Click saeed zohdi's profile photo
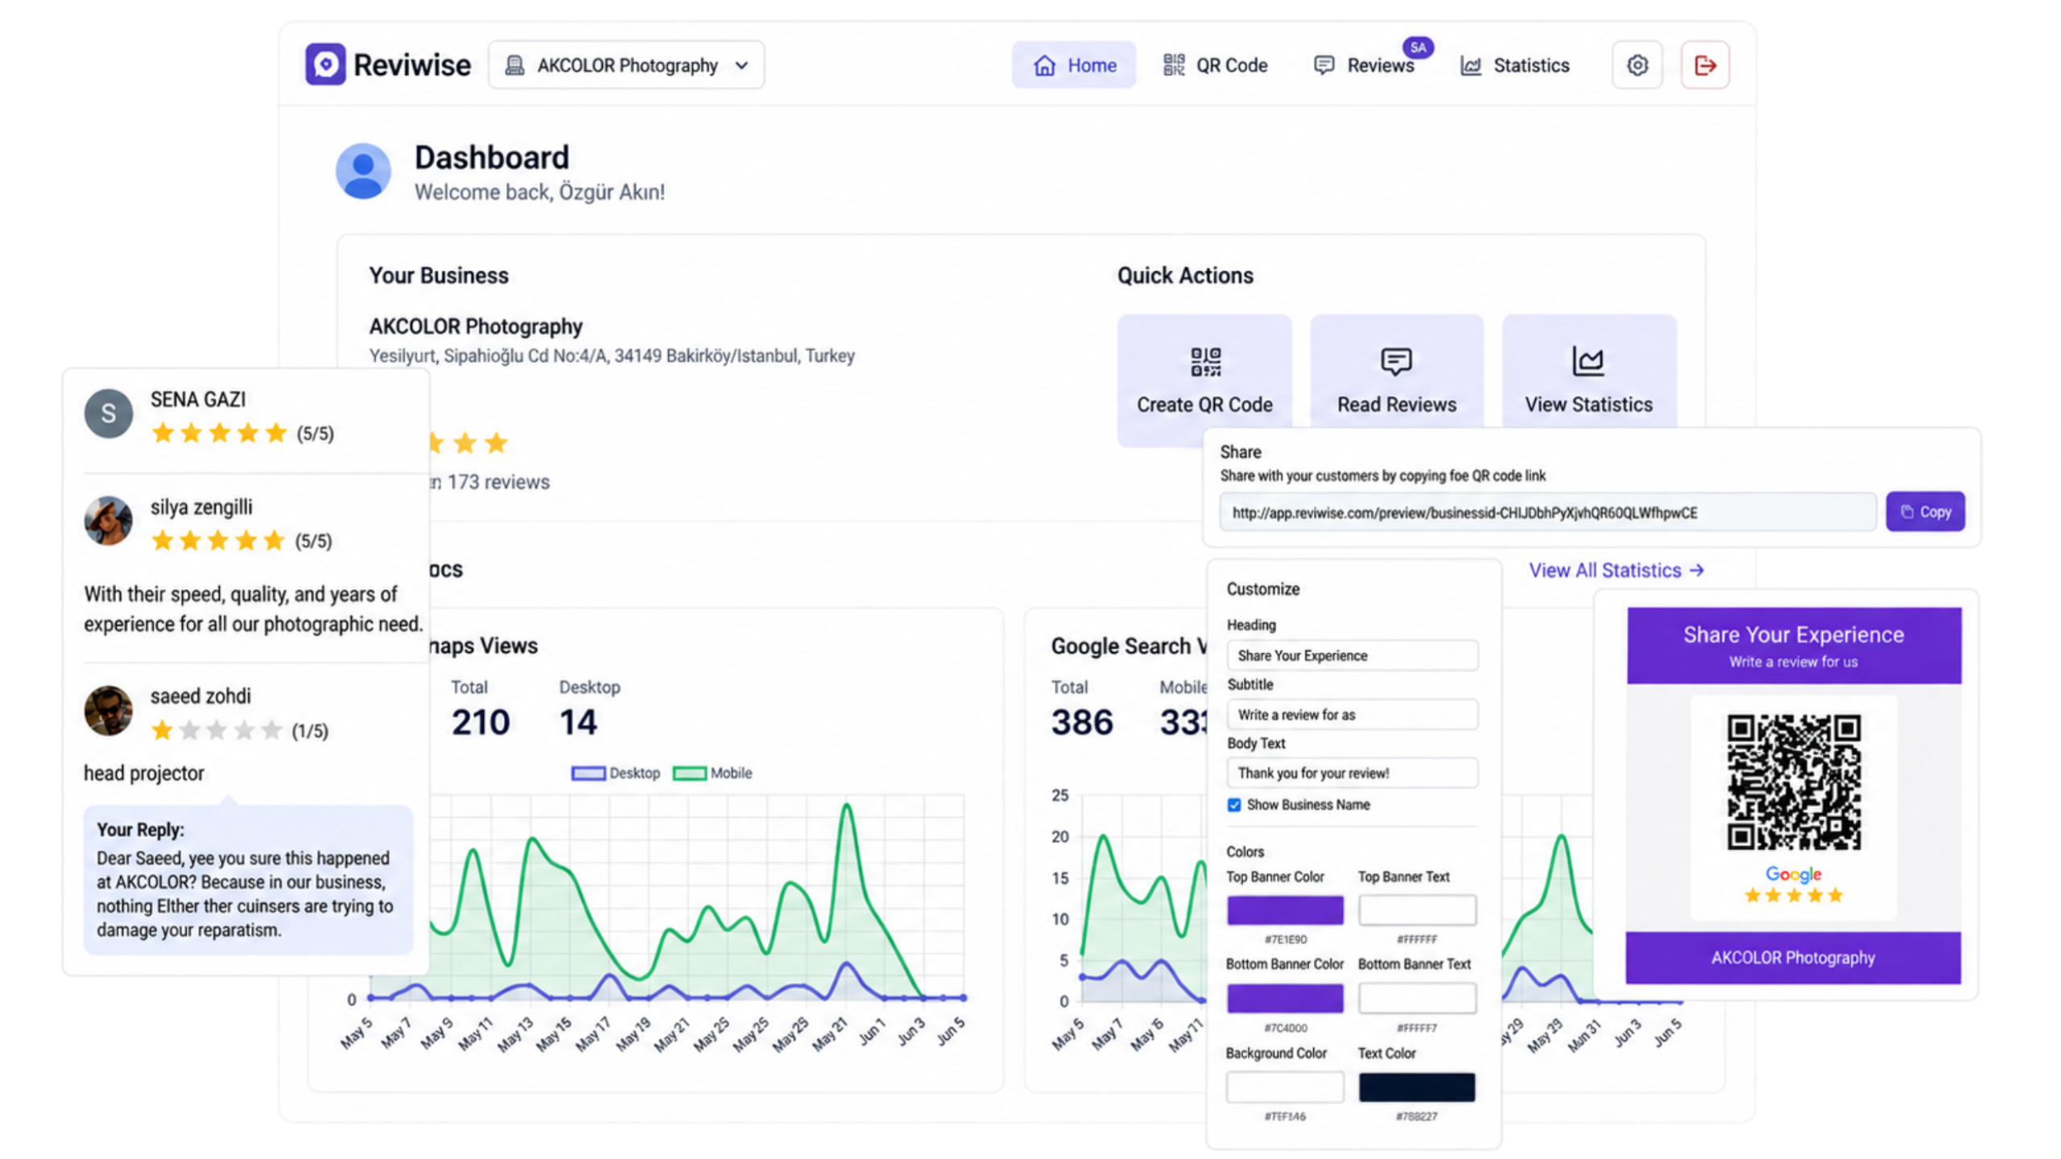The height and width of the screenshot is (1159, 2061). click(108, 710)
